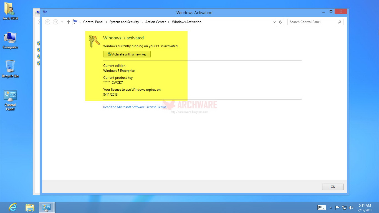Click the Forward navigation arrow
This screenshot has width=379, height=213.
(x=55, y=22)
